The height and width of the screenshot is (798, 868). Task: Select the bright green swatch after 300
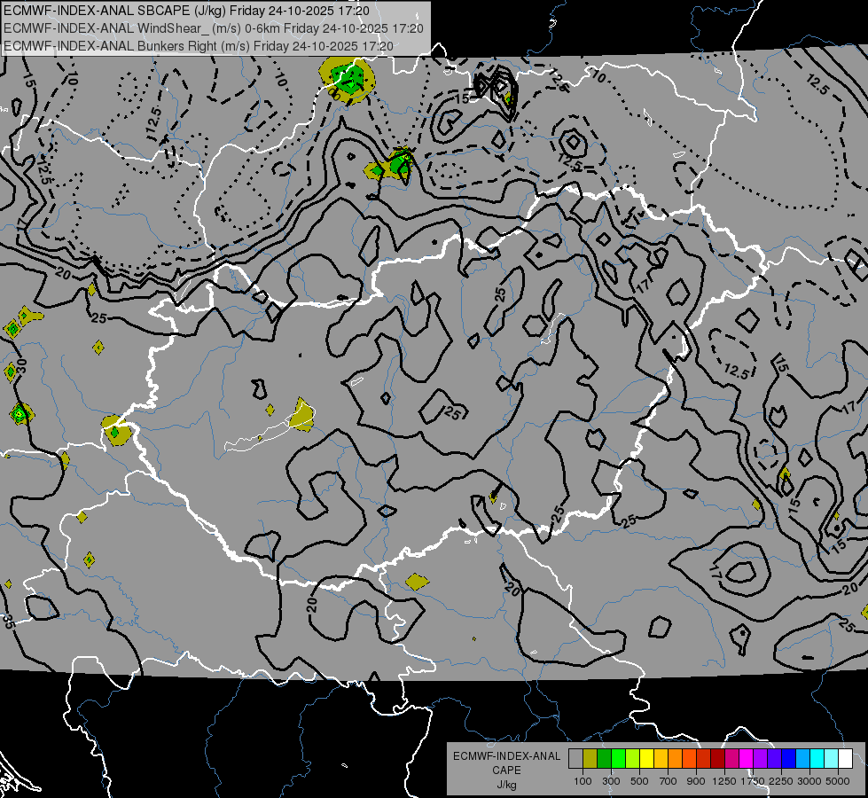click(618, 759)
